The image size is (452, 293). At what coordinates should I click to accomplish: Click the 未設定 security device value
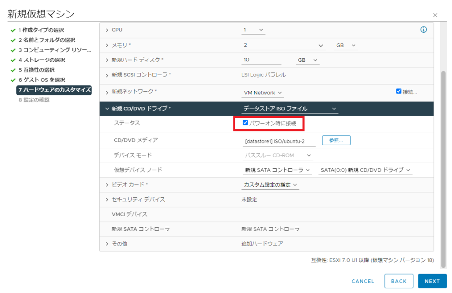coord(249,199)
